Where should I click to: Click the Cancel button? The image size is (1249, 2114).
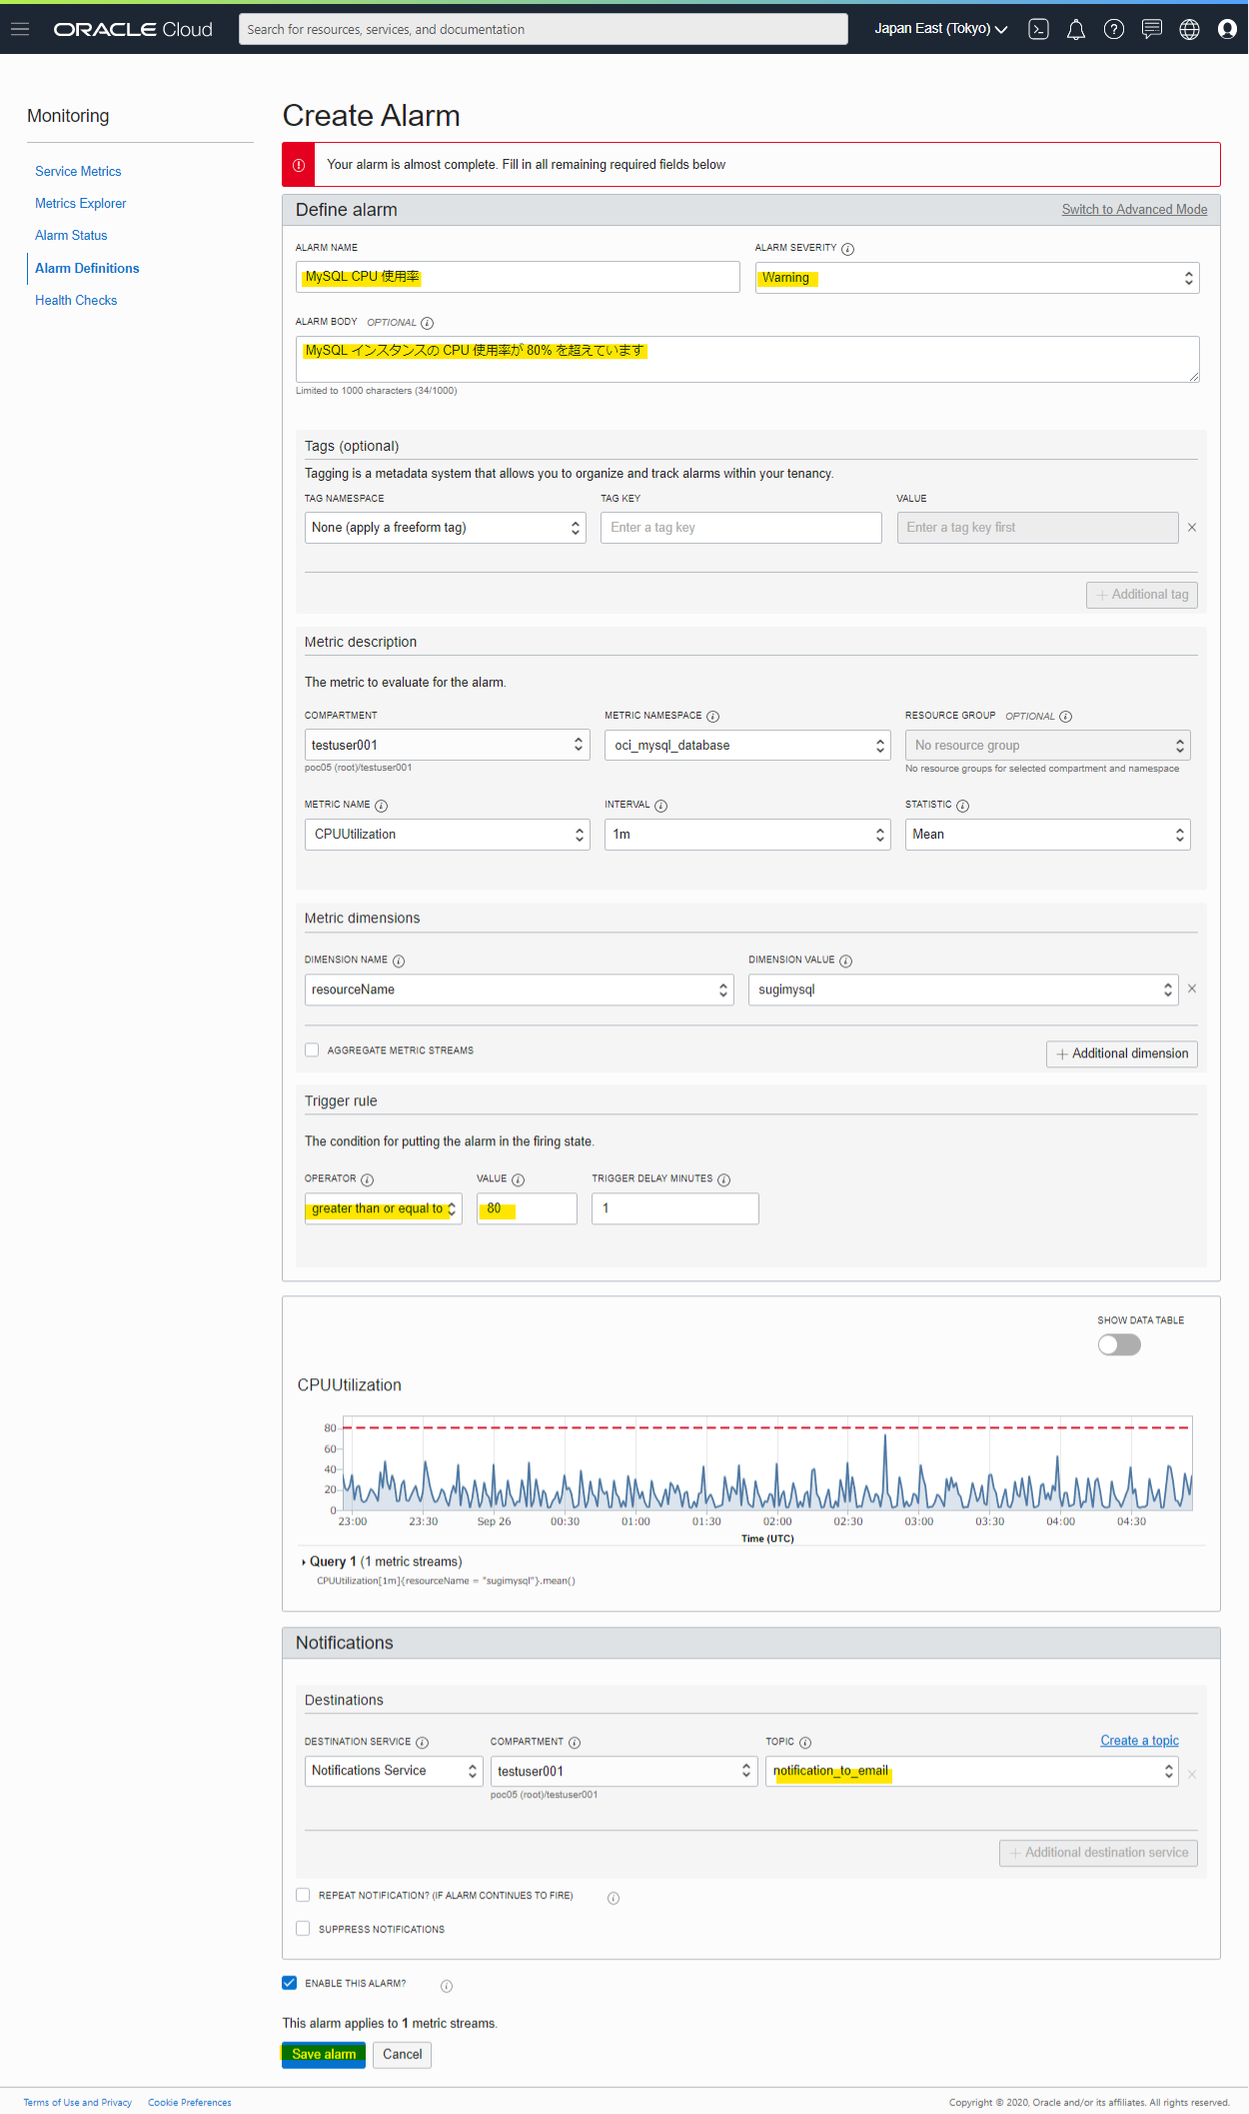(403, 2055)
